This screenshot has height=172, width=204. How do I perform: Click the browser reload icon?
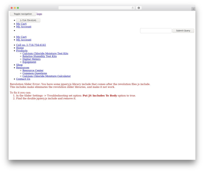pos(133,8)
